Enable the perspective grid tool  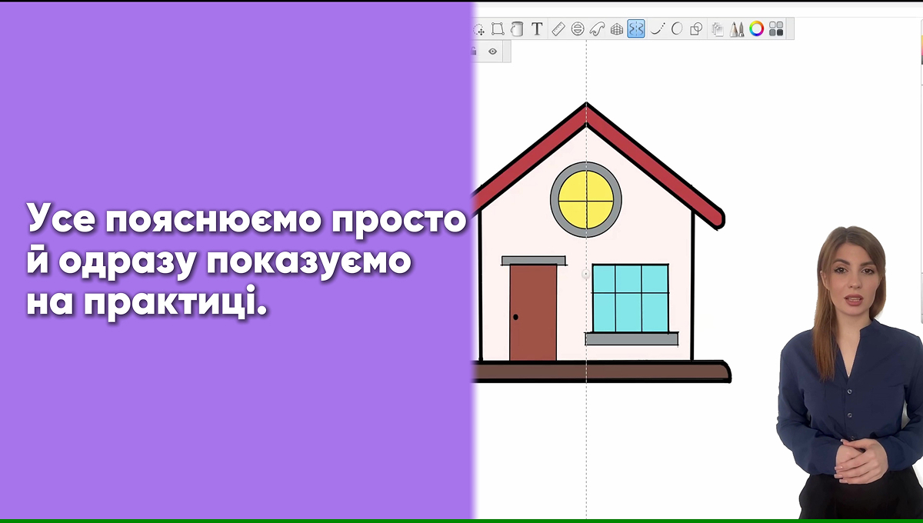point(616,29)
